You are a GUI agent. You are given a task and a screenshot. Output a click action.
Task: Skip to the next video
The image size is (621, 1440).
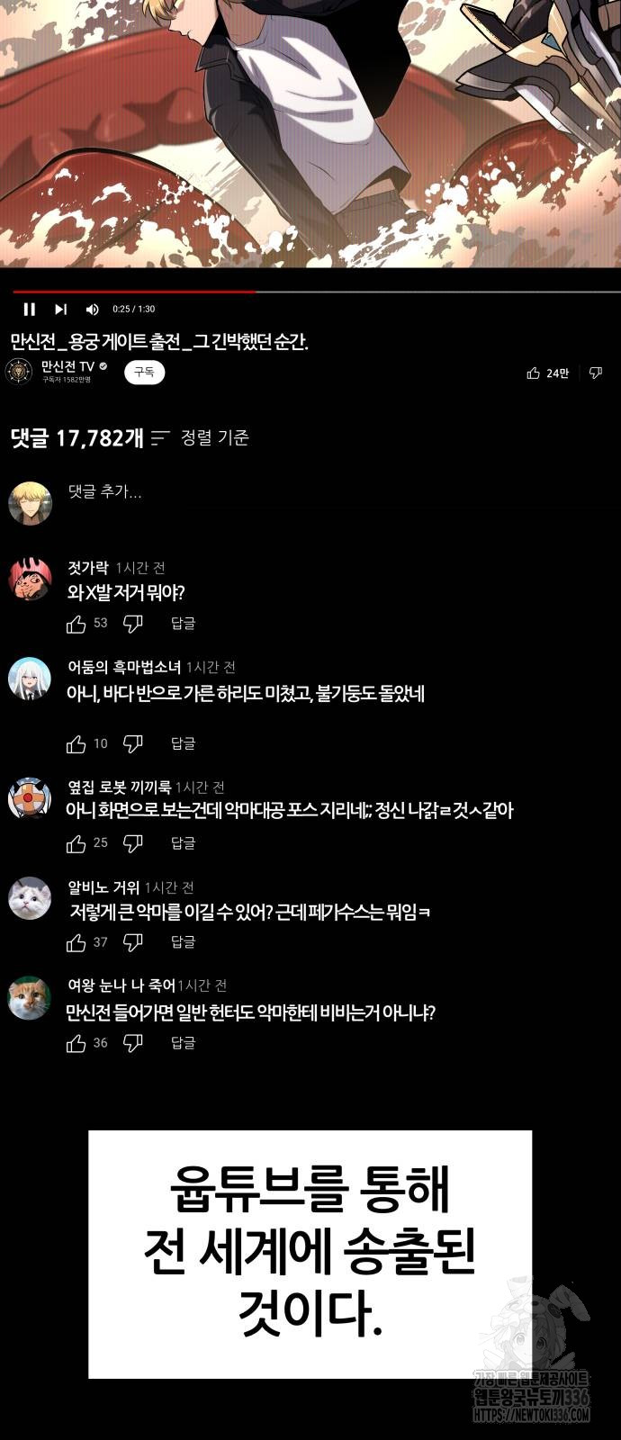tap(60, 309)
